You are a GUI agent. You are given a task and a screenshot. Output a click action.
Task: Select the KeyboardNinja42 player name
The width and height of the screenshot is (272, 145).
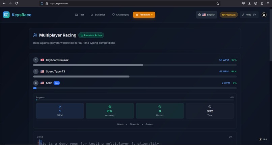tap(57, 60)
